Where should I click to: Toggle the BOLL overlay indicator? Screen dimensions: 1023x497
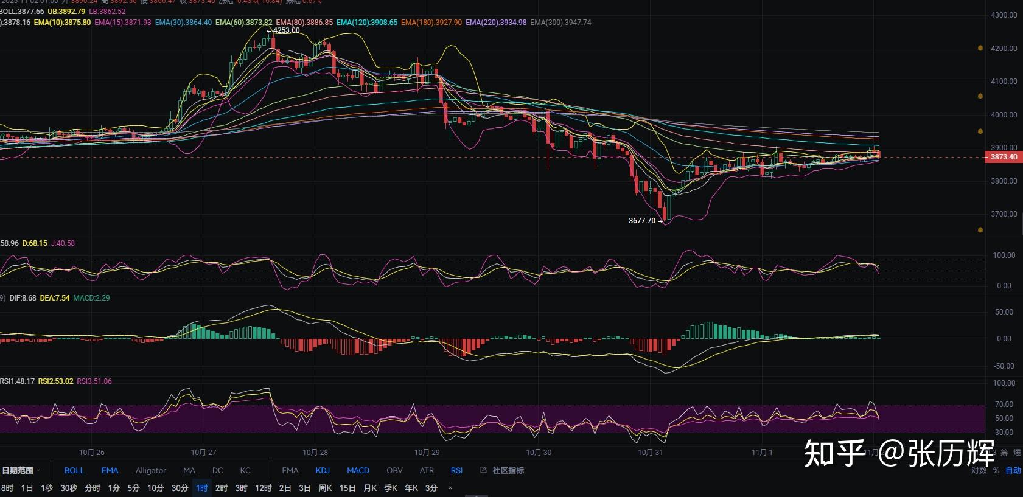(x=74, y=470)
